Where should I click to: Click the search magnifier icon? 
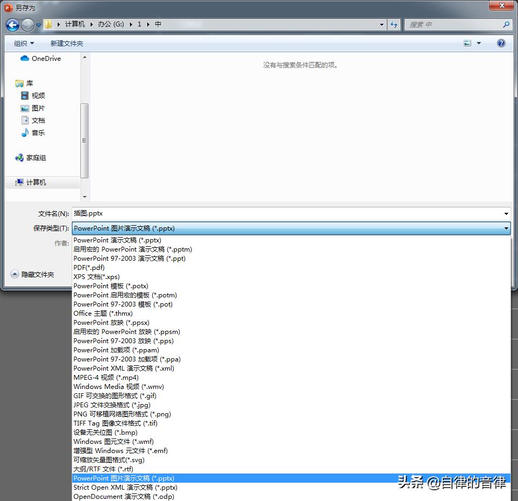[506, 24]
